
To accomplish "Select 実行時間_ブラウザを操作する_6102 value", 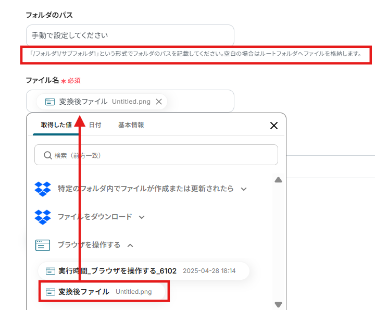I will coord(144,271).
